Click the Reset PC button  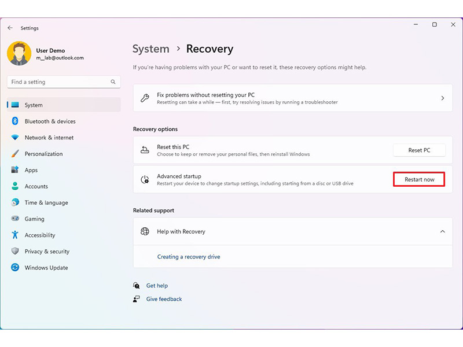pyautogui.click(x=419, y=150)
